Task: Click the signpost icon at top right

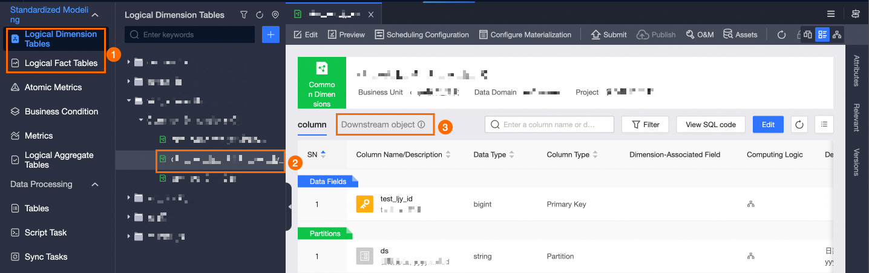Action: pos(855,14)
